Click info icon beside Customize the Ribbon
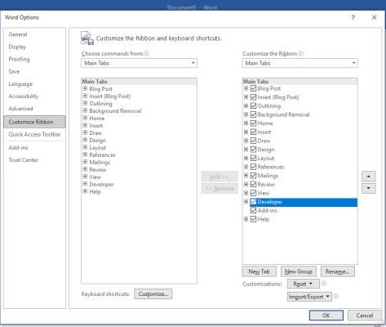 pyautogui.click(x=300, y=53)
